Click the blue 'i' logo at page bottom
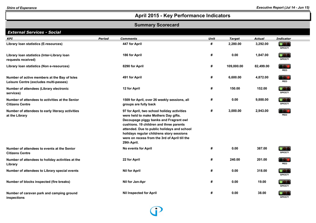This screenshot has height=223, width=316. click(x=156, y=211)
